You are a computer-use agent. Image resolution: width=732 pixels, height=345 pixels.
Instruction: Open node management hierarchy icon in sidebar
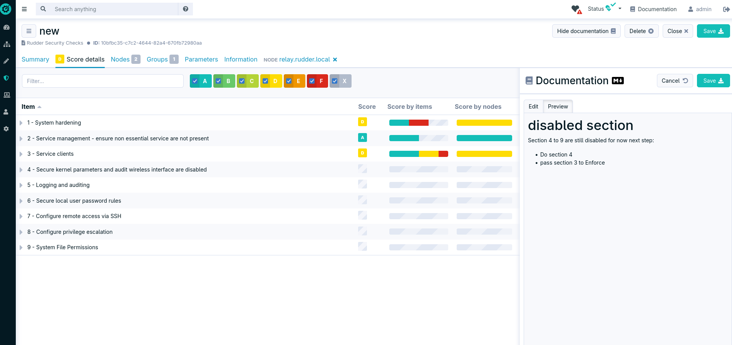[x=7, y=44]
